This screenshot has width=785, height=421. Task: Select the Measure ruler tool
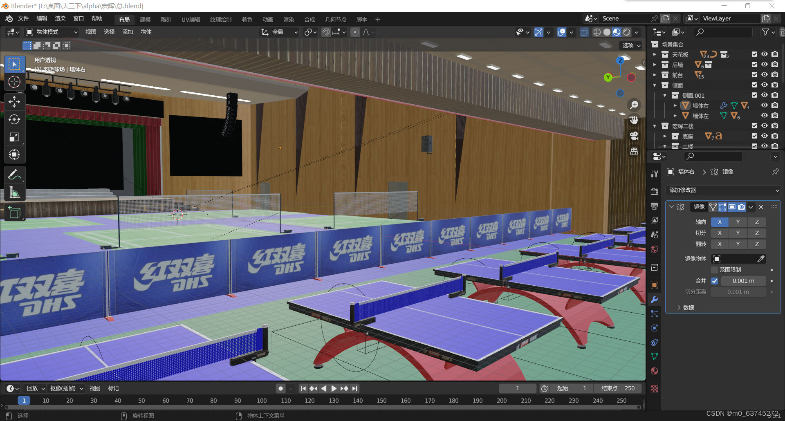[x=14, y=192]
